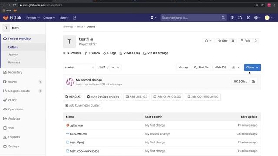Open Merge requests icon in top navbar

click(240, 18)
